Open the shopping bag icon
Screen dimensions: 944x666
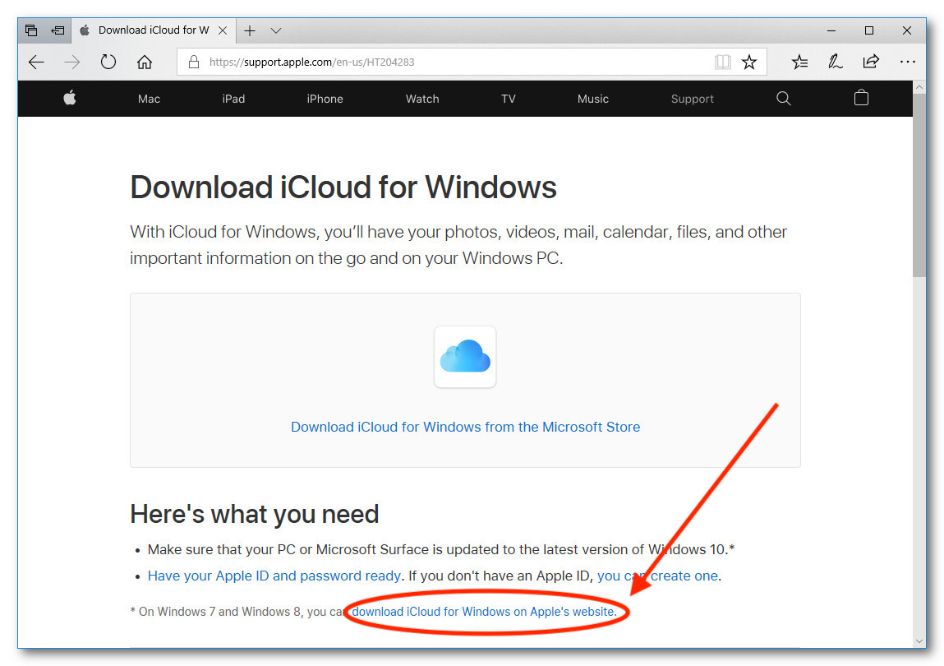click(861, 99)
